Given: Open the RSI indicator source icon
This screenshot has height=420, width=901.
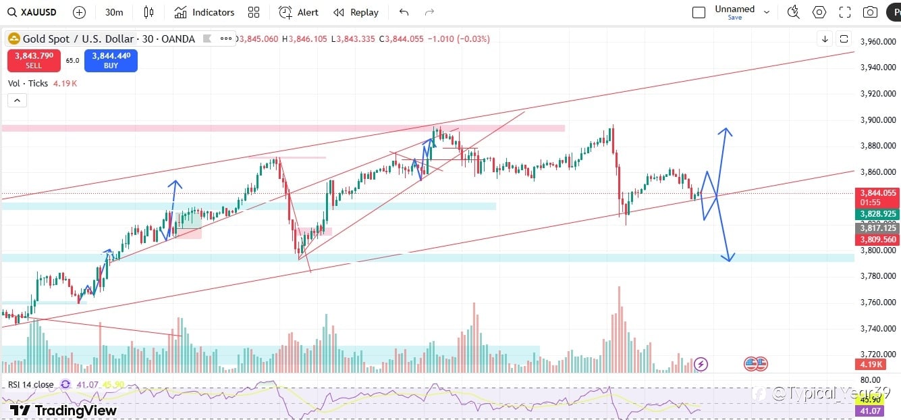Looking at the screenshot, I should [x=65, y=384].
